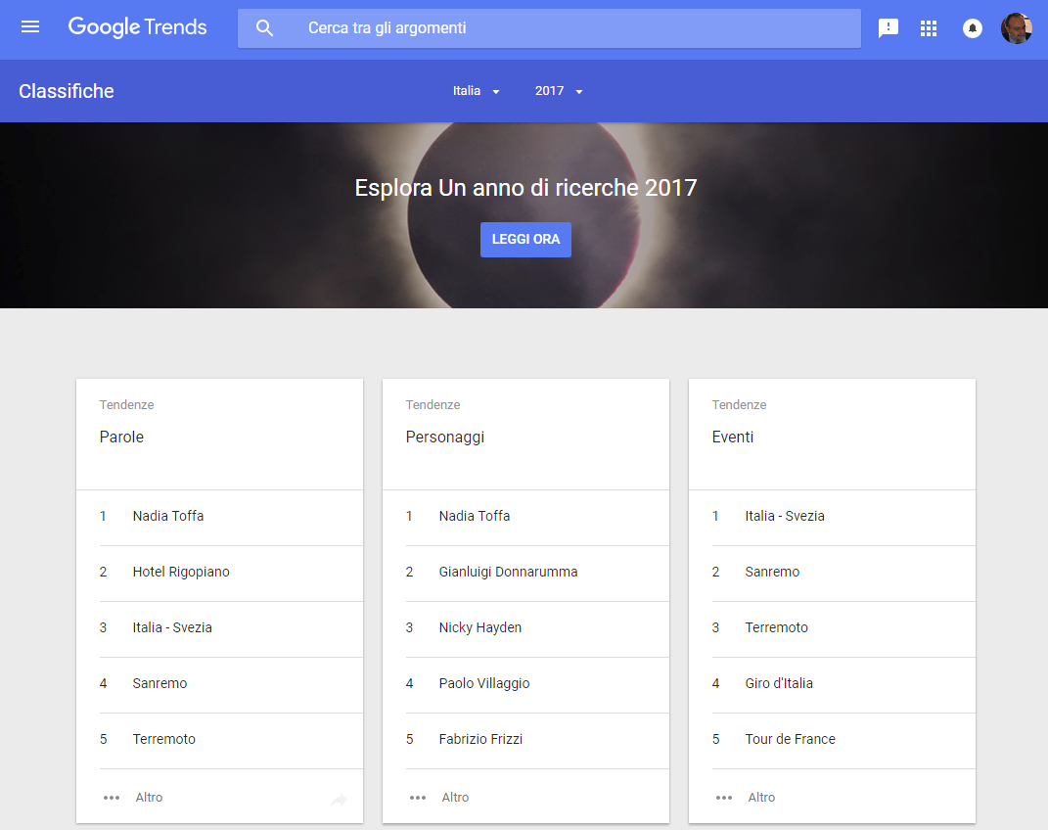Expand the 2017 year dropdown
The width and height of the screenshot is (1048, 830).
[559, 91]
